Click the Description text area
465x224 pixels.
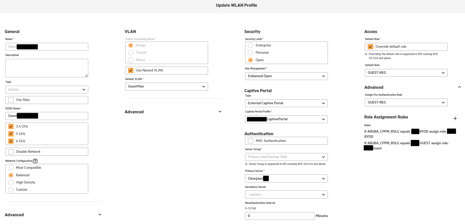(x=47, y=68)
